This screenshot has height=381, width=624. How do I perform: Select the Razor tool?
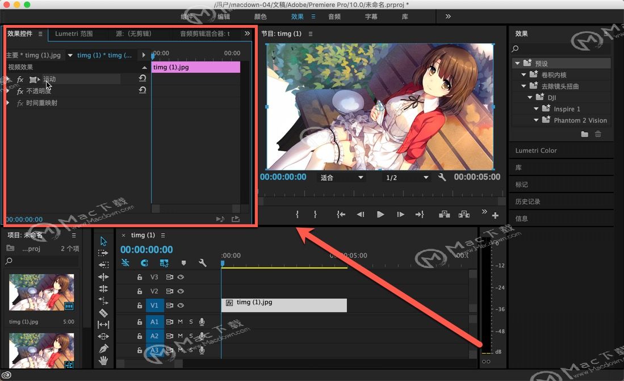[103, 313]
